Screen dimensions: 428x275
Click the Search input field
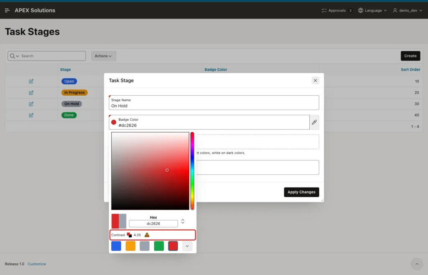[x=53, y=56]
